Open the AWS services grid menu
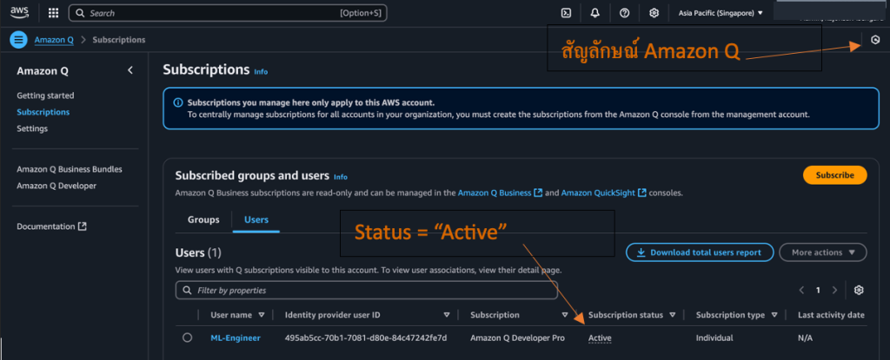Image resolution: width=890 pixels, height=360 pixels. click(x=53, y=13)
